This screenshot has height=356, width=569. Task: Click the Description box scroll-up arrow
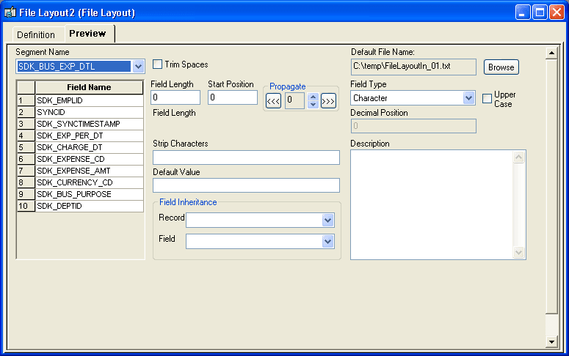(x=518, y=157)
